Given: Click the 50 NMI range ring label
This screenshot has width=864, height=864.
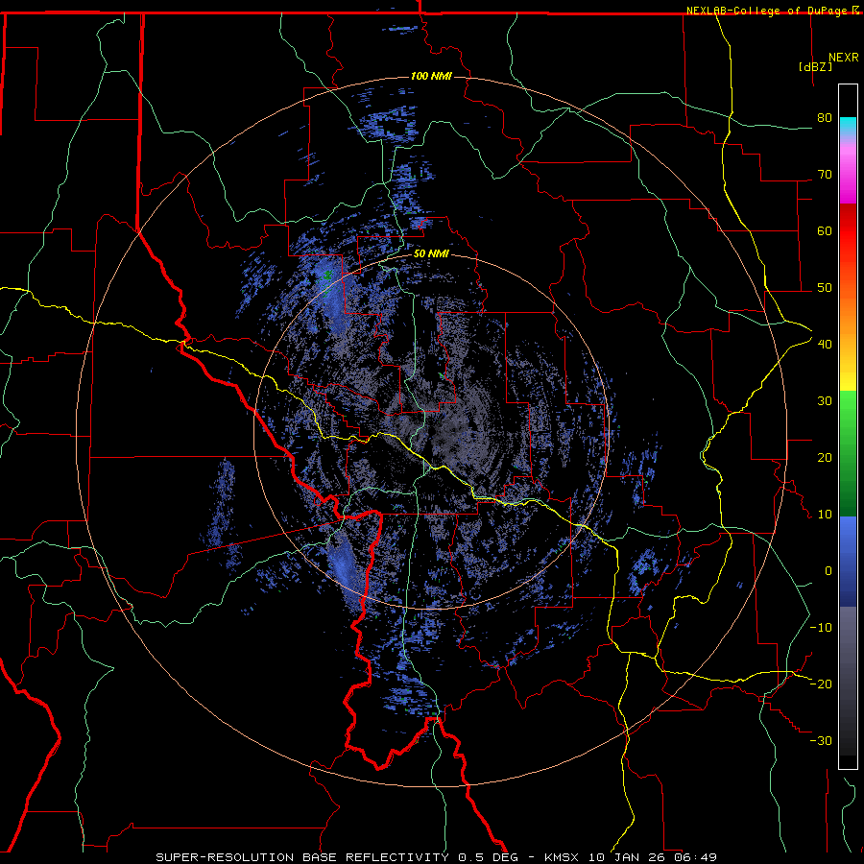Looking at the screenshot, I should (431, 253).
